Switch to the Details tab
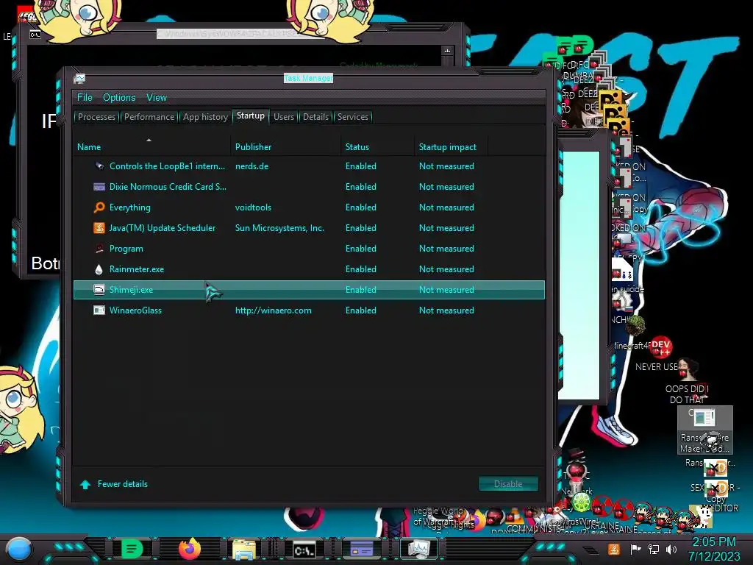The image size is (753, 565). click(315, 117)
